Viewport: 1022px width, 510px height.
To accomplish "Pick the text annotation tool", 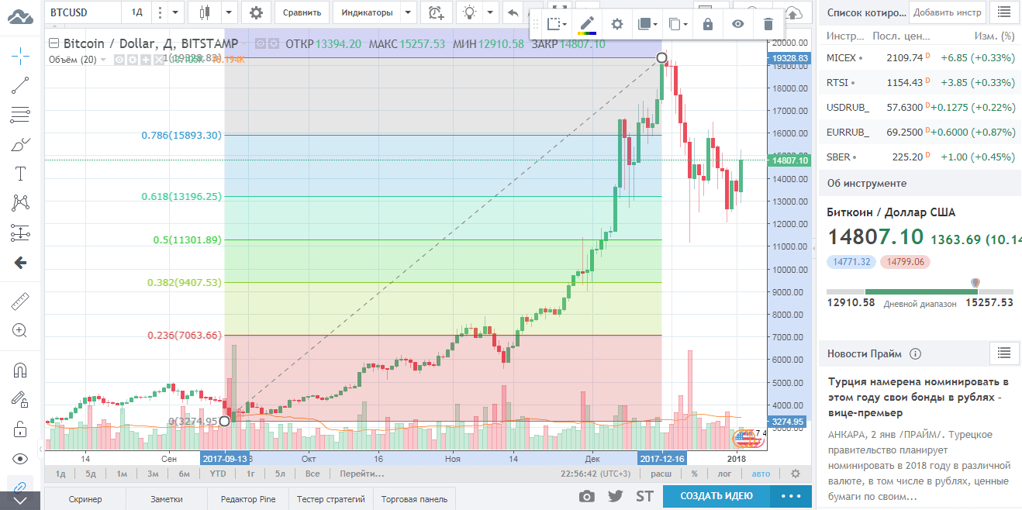I will pos(21,174).
